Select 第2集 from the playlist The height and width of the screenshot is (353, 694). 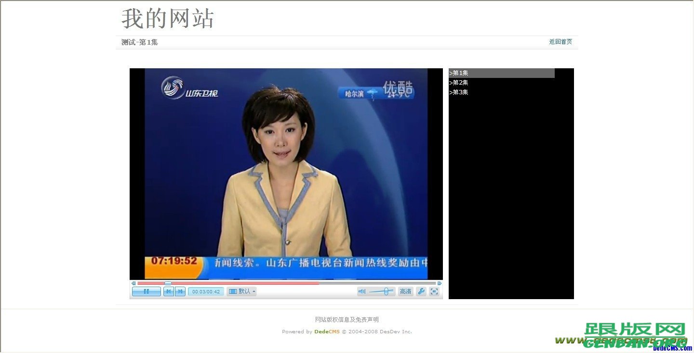(x=458, y=82)
